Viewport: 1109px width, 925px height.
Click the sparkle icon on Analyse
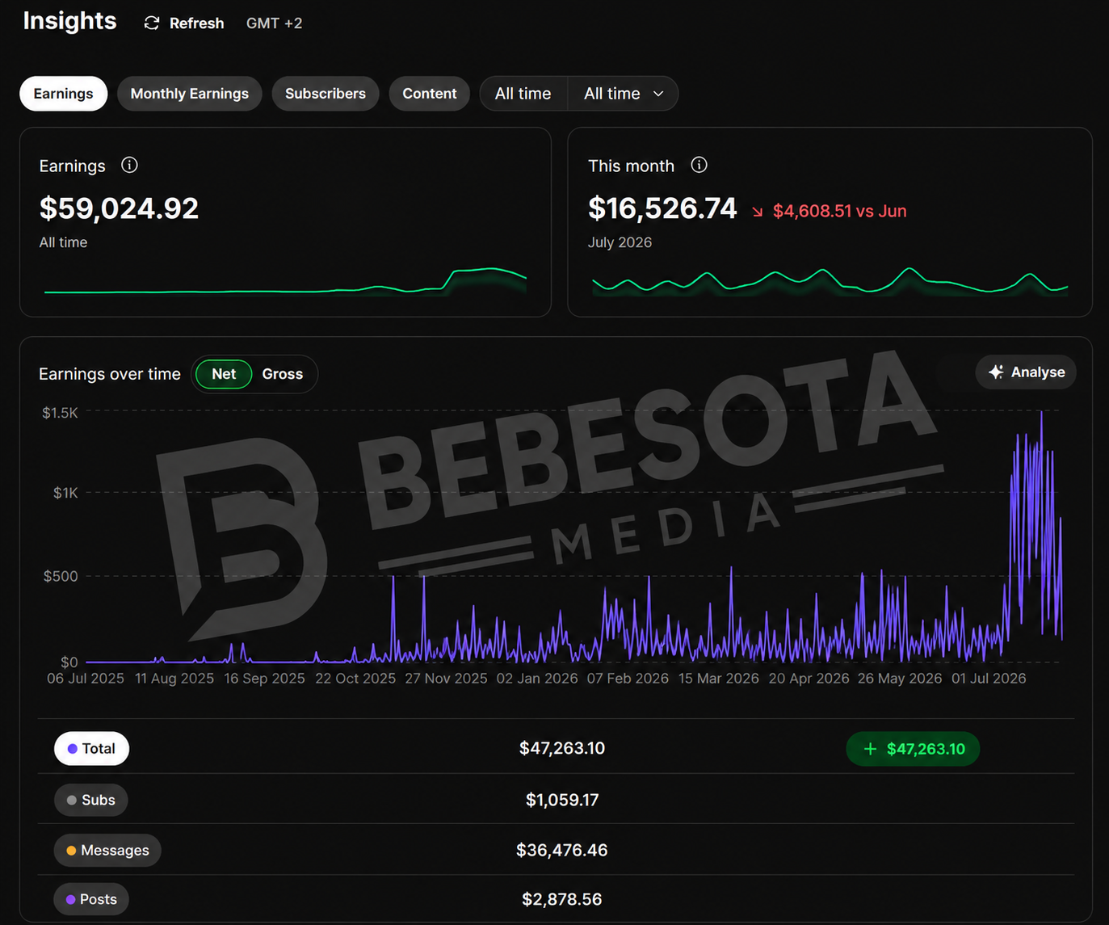996,372
